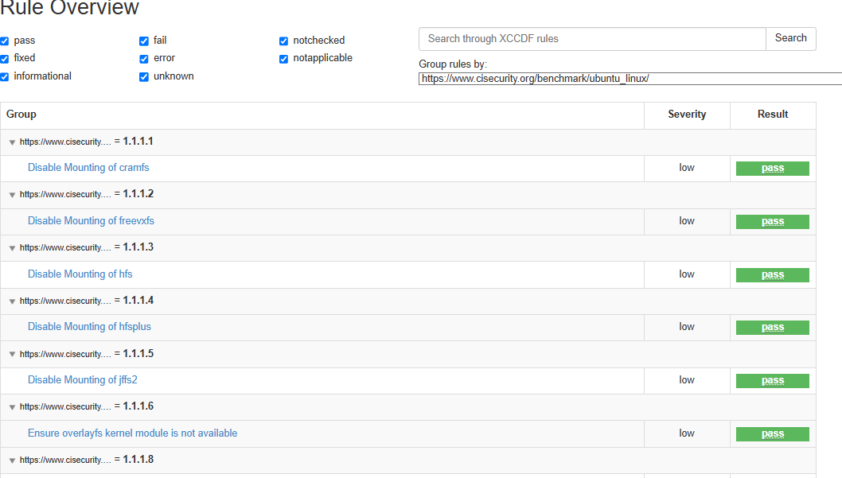This screenshot has height=478, width=842.
Task: Uncheck the informational filter
Action: pos(5,77)
